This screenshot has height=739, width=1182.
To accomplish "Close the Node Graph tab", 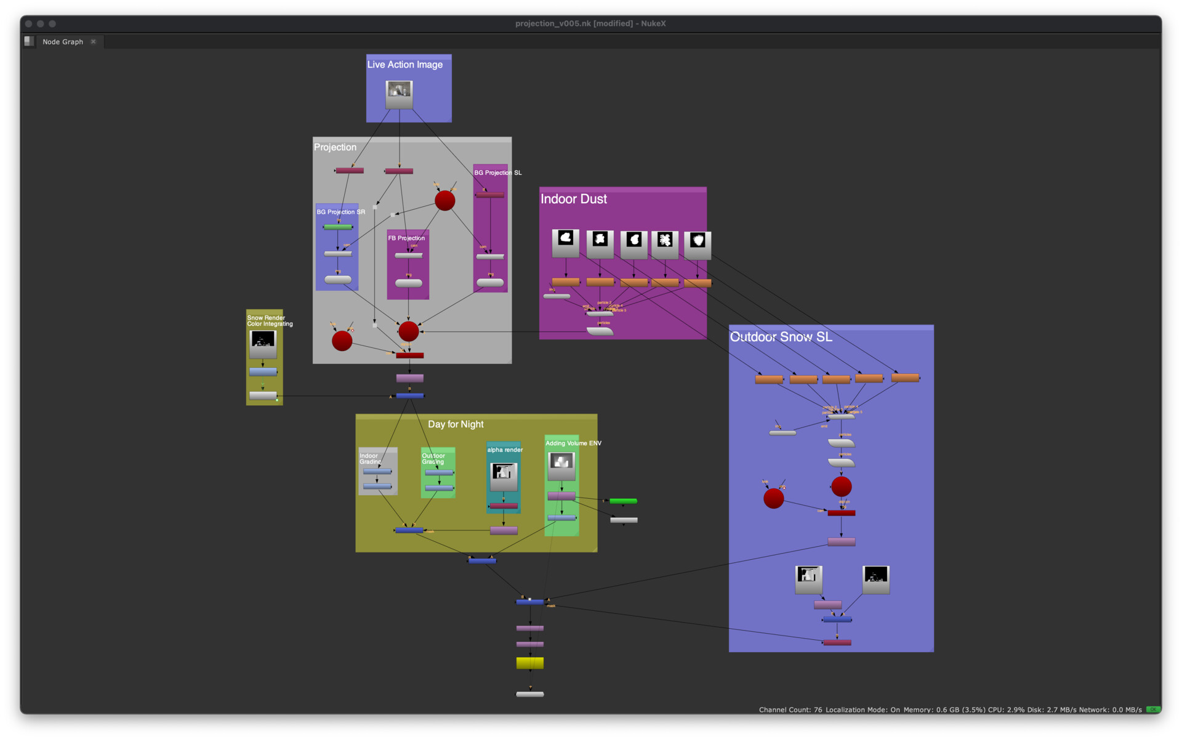I will 94,42.
